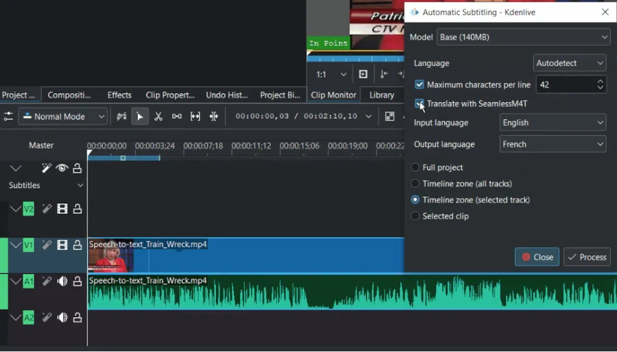This screenshot has width=617, height=352.
Task: Hide video on the V2 track
Action: (62, 209)
